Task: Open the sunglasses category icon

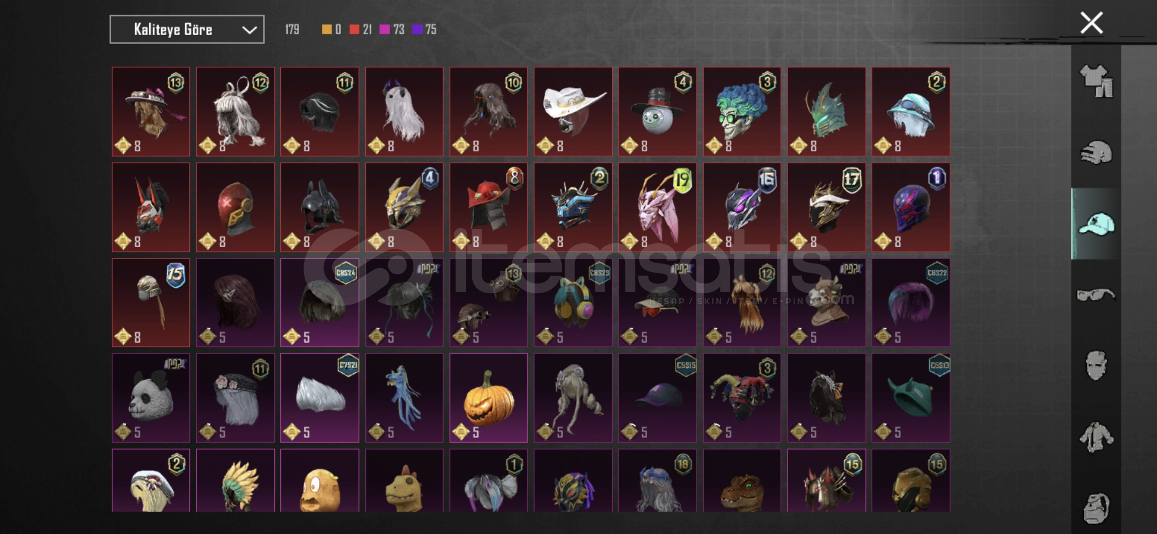Action: click(x=1096, y=295)
